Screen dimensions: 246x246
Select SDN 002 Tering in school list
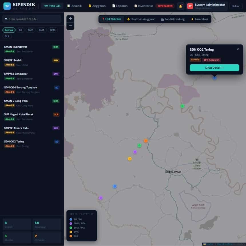pos(32,144)
